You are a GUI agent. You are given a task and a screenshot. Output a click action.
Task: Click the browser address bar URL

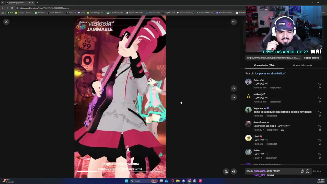click(44, 8)
